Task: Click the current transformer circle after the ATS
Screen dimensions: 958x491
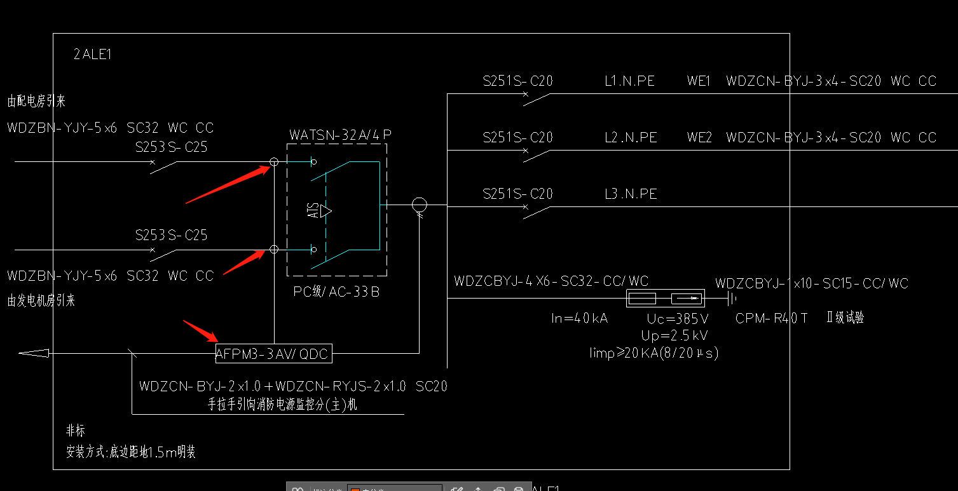Action: pos(420,205)
